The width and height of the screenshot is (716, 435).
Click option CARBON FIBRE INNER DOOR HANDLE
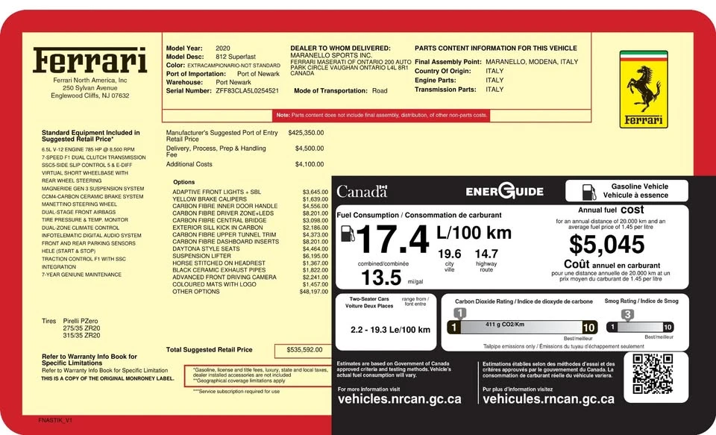tap(225, 206)
